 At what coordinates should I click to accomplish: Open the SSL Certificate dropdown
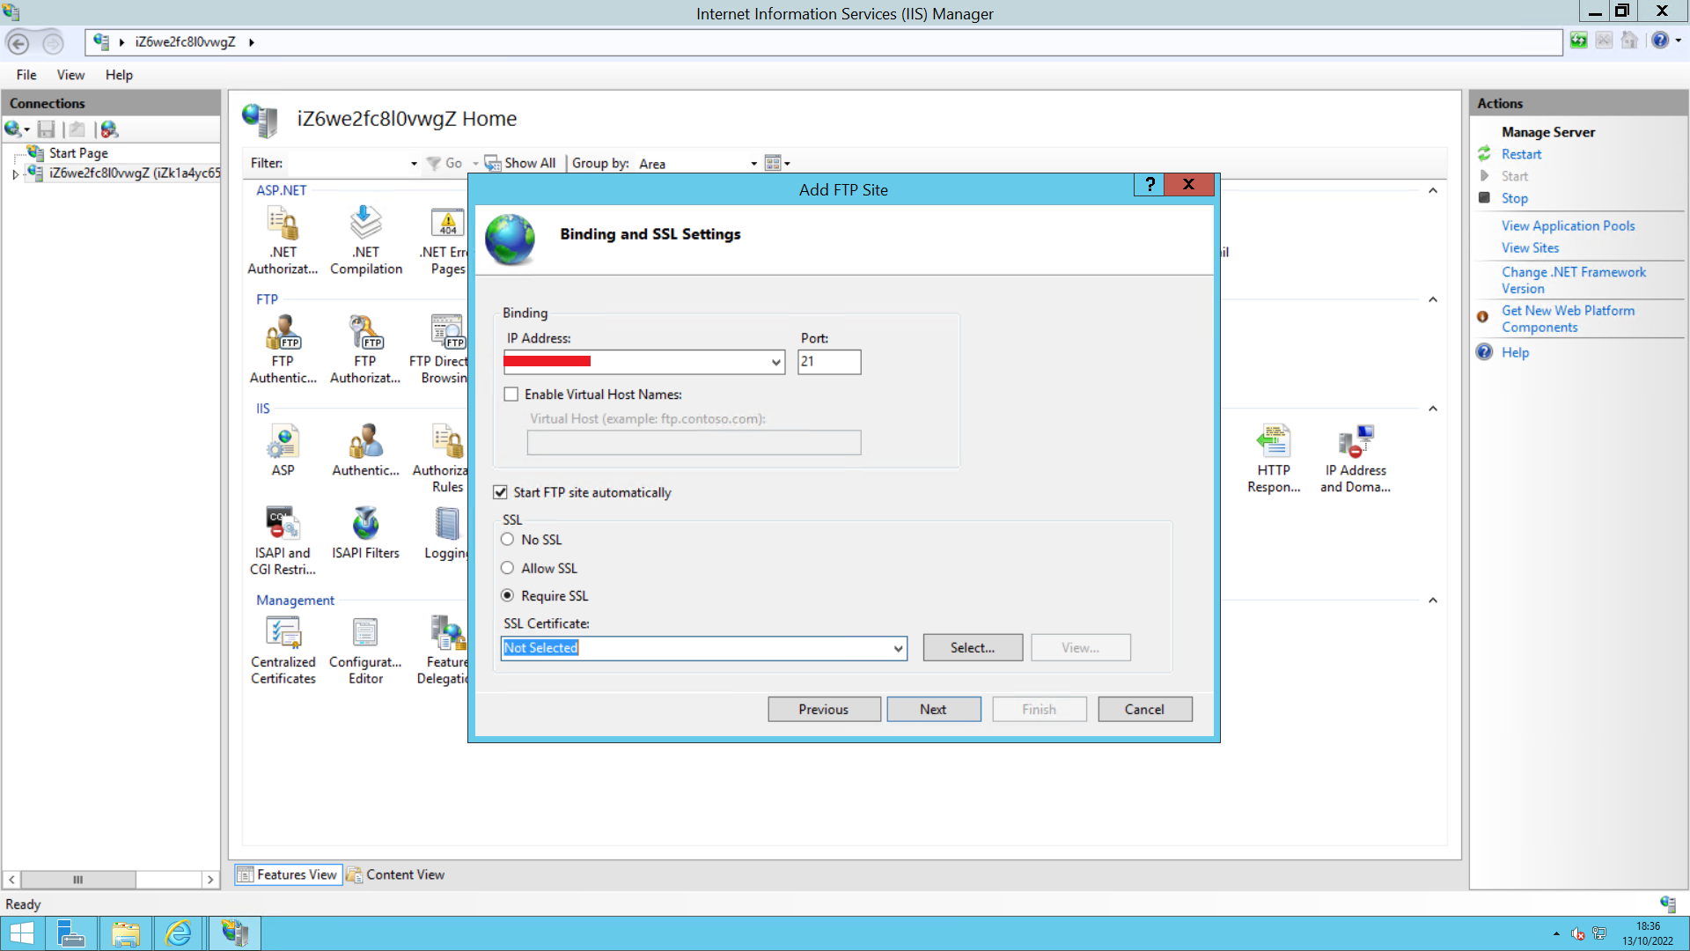click(898, 649)
